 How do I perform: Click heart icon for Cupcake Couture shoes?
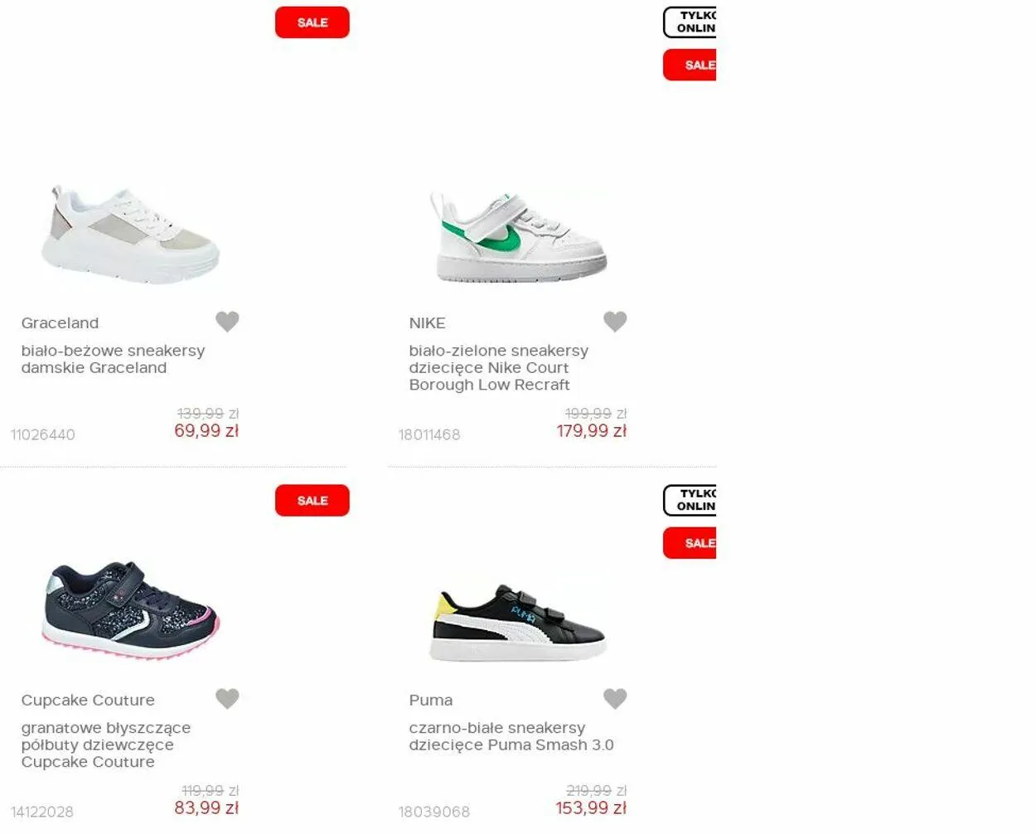(227, 699)
